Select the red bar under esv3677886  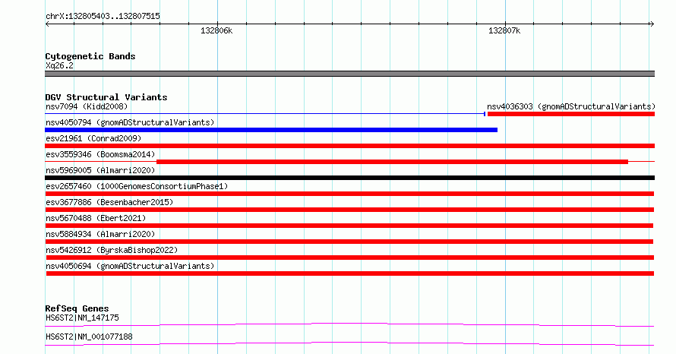click(x=349, y=210)
